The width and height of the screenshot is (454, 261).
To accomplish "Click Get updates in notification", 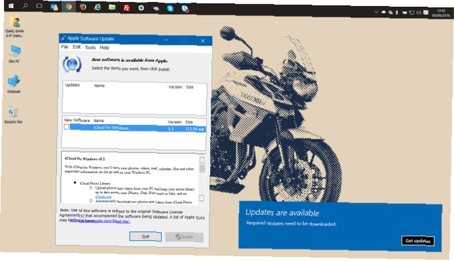I will click(x=418, y=241).
